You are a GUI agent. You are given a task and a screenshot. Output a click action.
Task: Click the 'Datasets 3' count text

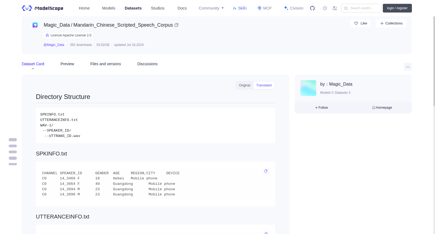(x=343, y=93)
